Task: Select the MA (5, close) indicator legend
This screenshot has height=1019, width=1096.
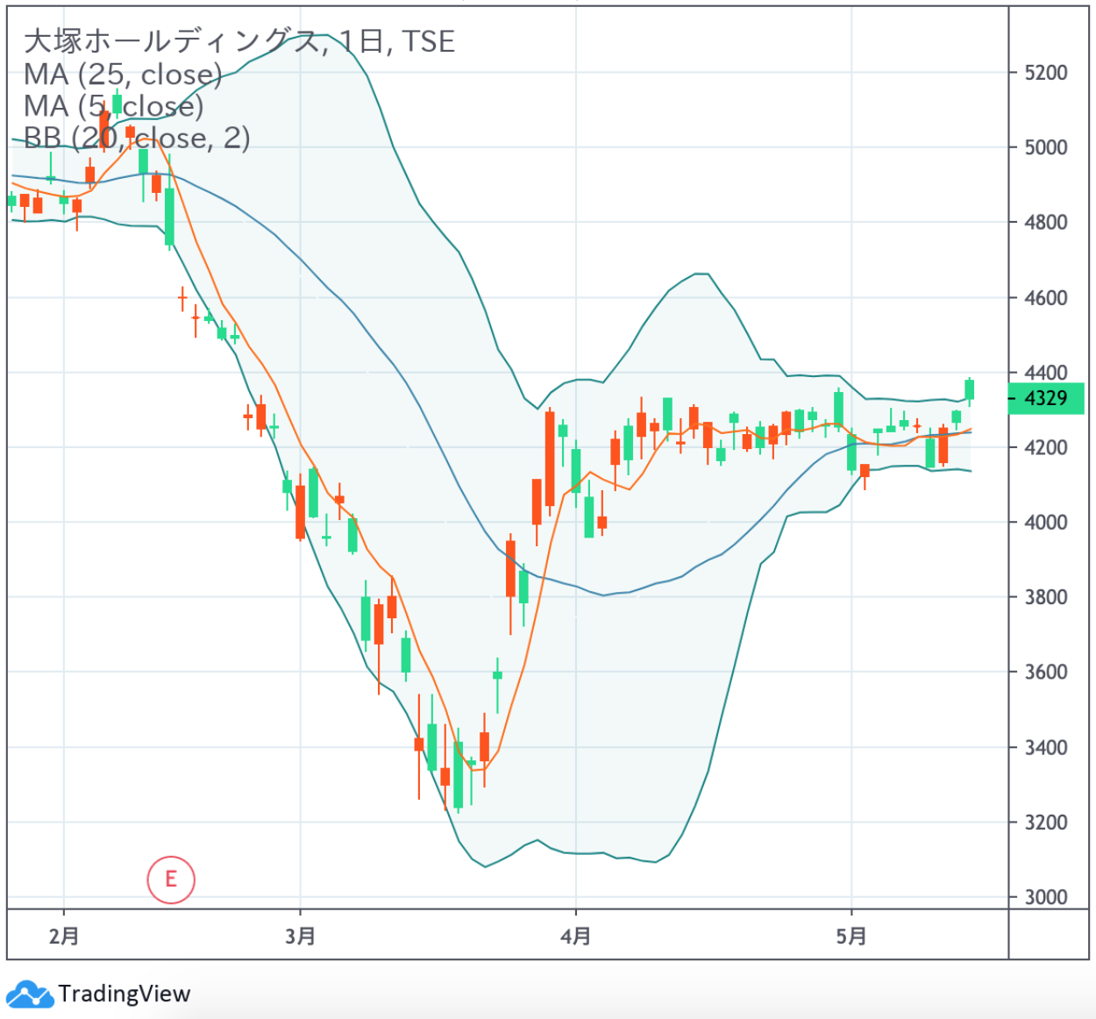Action: point(113,106)
